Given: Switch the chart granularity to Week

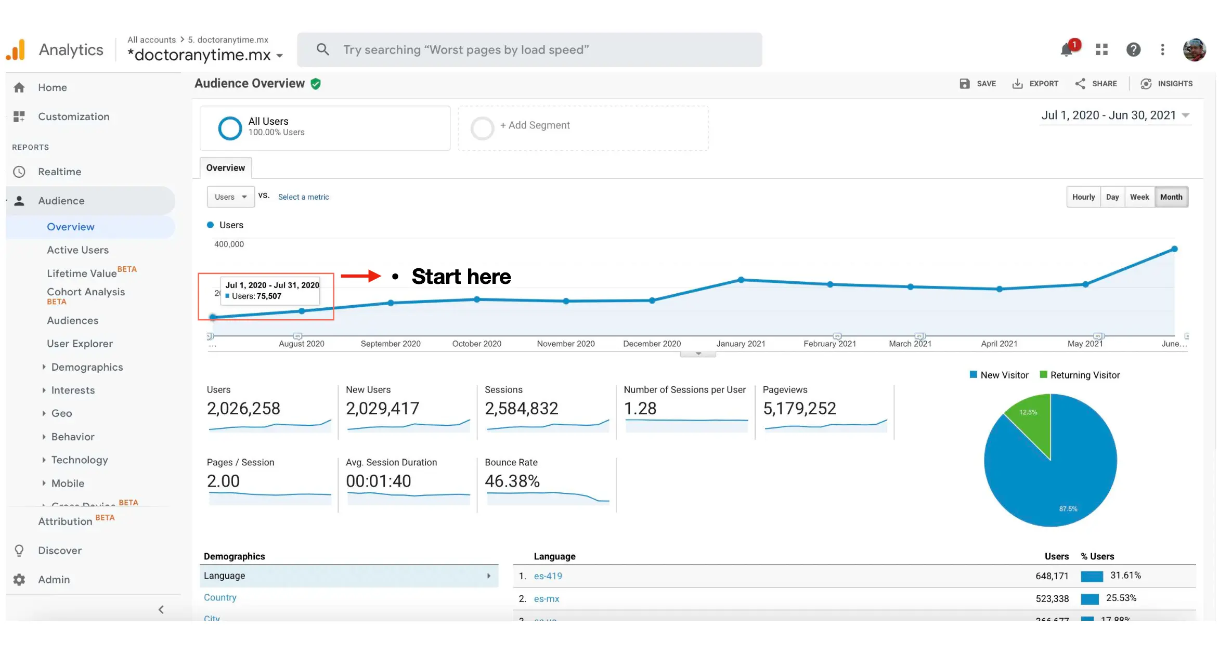Looking at the screenshot, I should pos(1139,197).
